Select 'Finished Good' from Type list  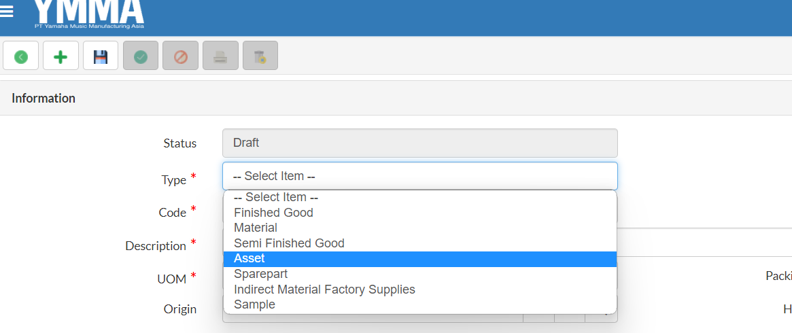273,213
